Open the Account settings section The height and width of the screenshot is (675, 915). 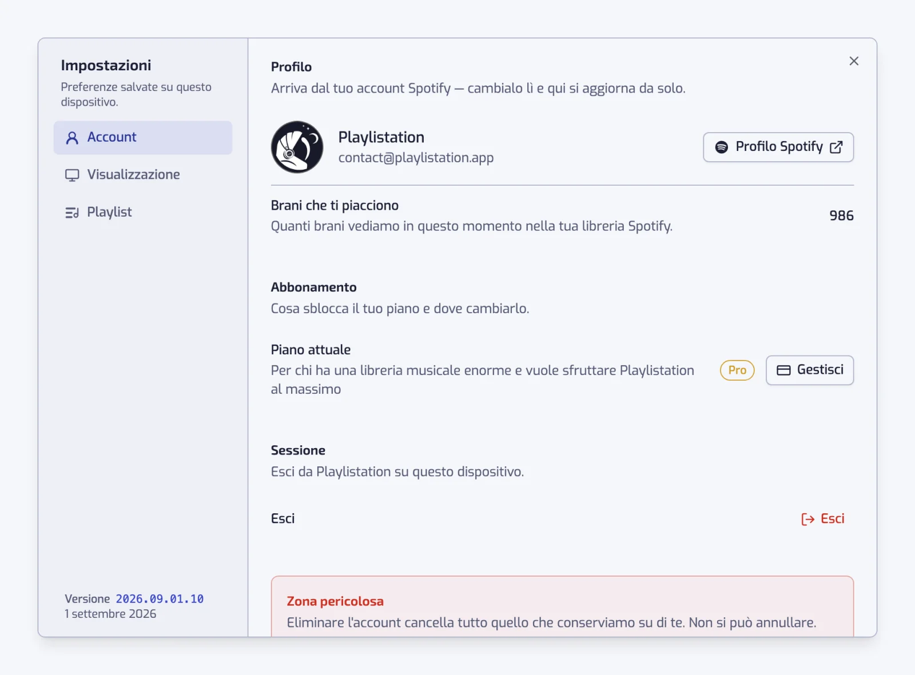[143, 137]
